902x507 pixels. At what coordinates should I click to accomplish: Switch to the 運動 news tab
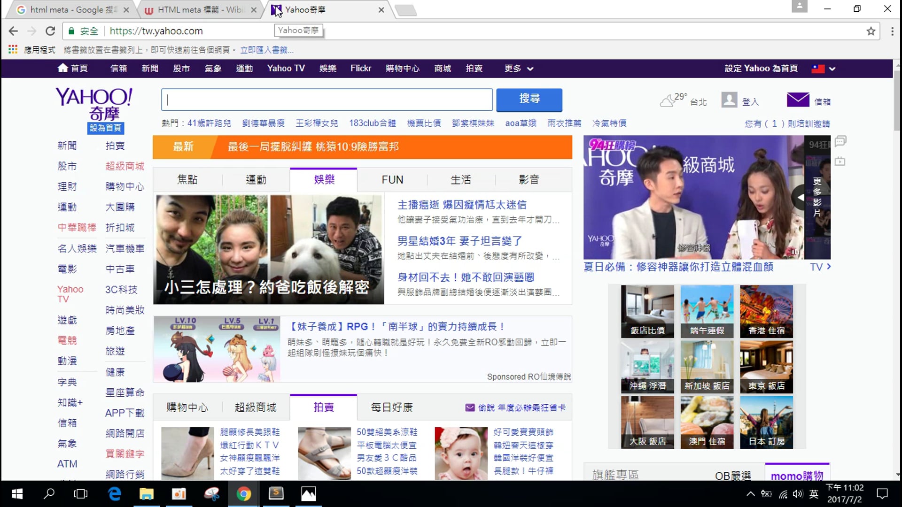coord(256,180)
